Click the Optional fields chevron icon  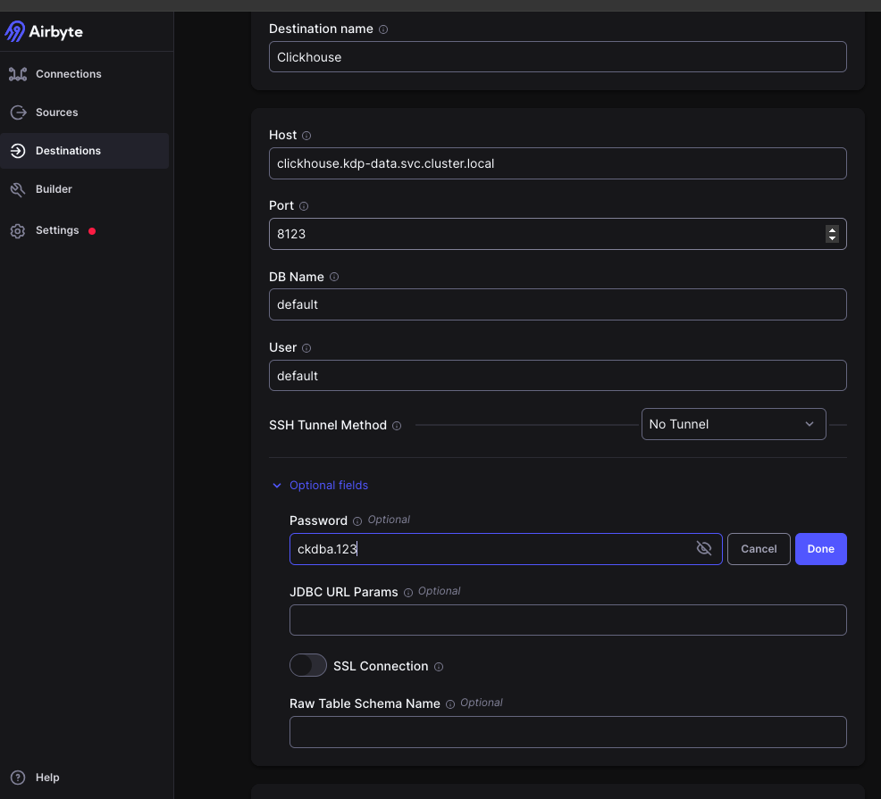[x=276, y=486]
